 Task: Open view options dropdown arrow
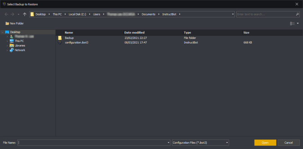coord(298,23)
